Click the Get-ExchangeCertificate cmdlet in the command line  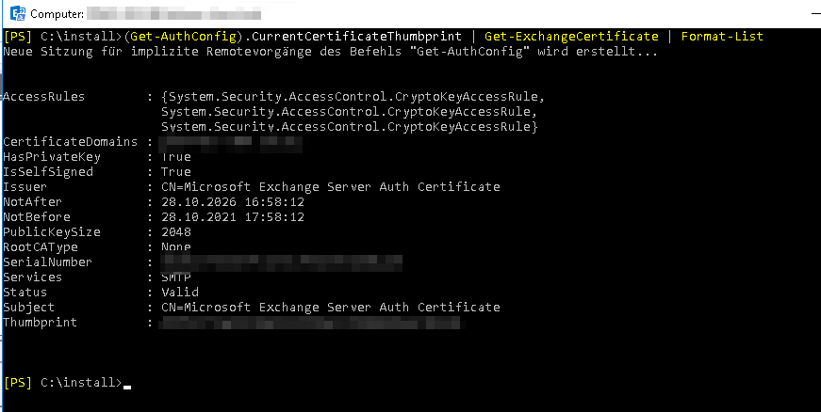pos(571,37)
